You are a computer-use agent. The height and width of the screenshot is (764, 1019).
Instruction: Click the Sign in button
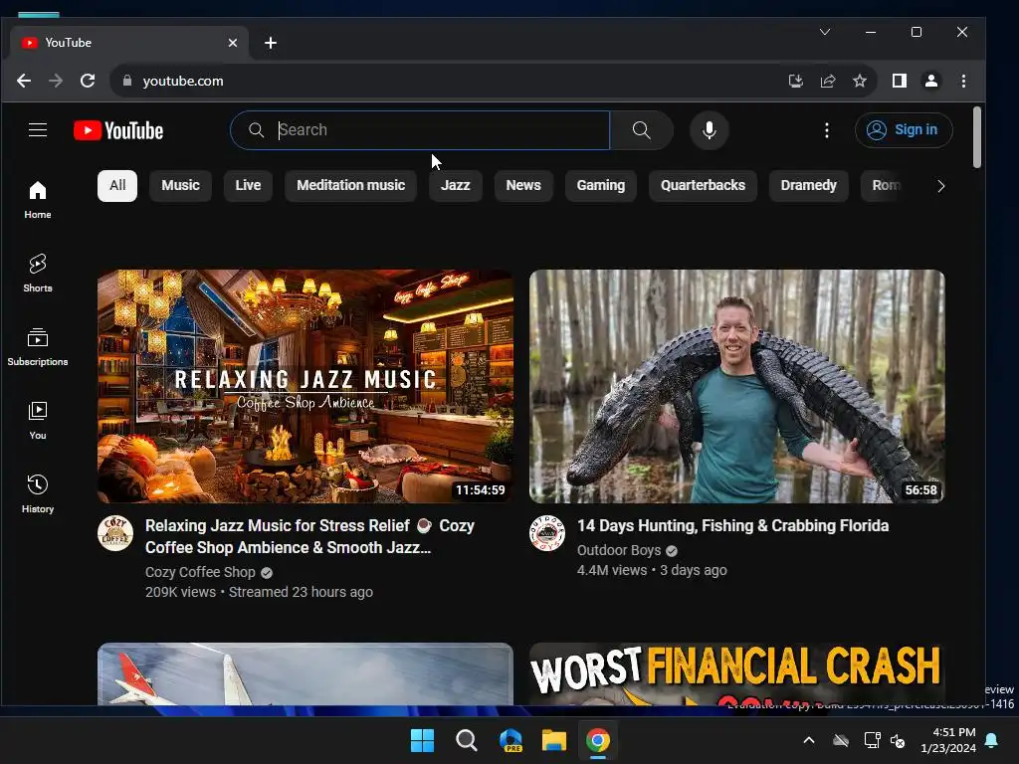[904, 130]
